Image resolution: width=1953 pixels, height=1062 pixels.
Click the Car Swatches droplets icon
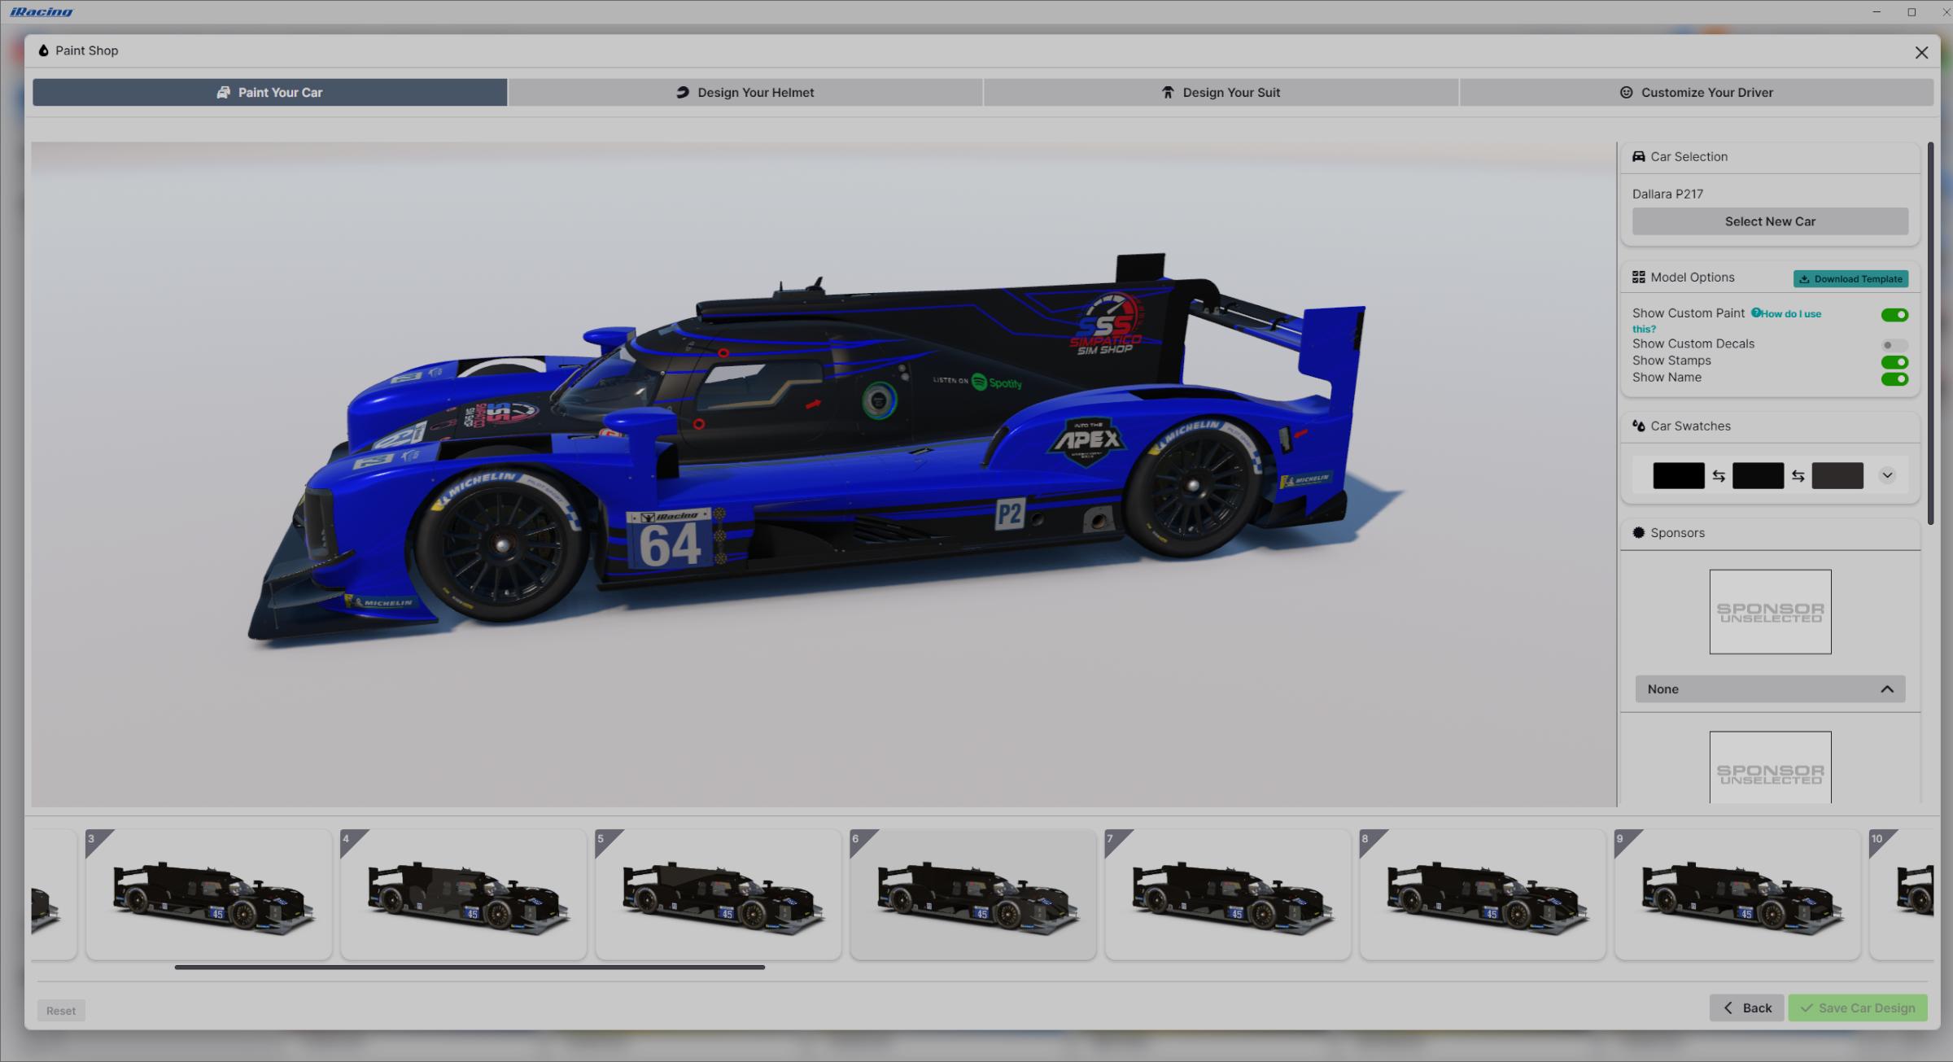(x=1639, y=426)
